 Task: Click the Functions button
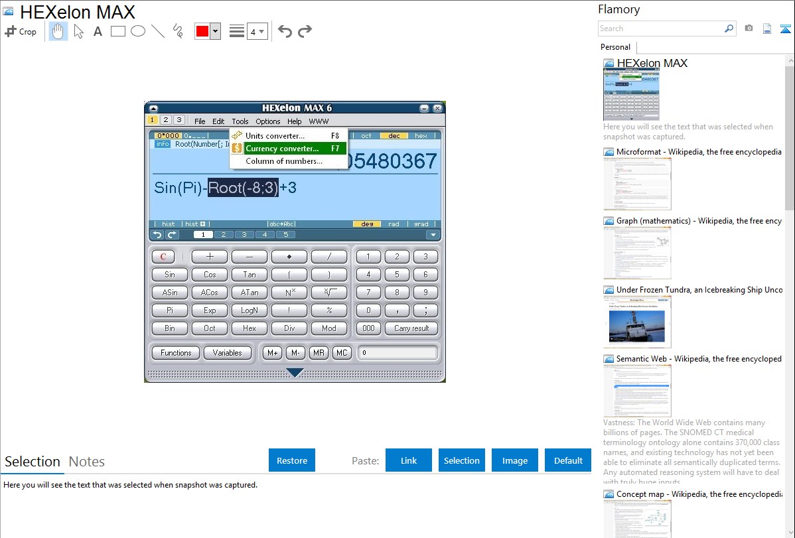pos(176,353)
